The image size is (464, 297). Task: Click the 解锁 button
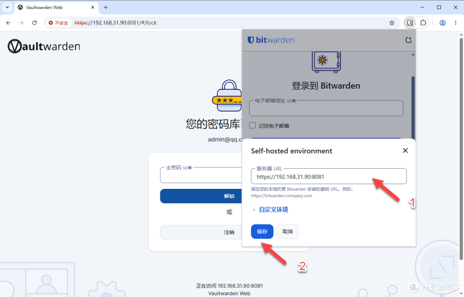click(x=201, y=196)
